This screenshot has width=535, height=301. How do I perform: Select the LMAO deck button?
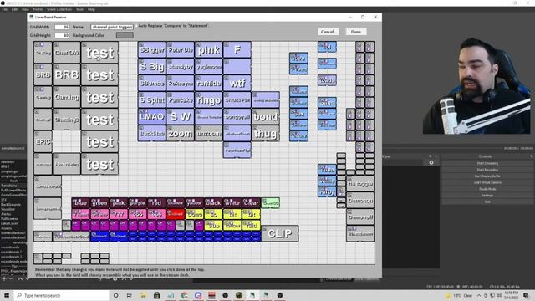point(152,116)
